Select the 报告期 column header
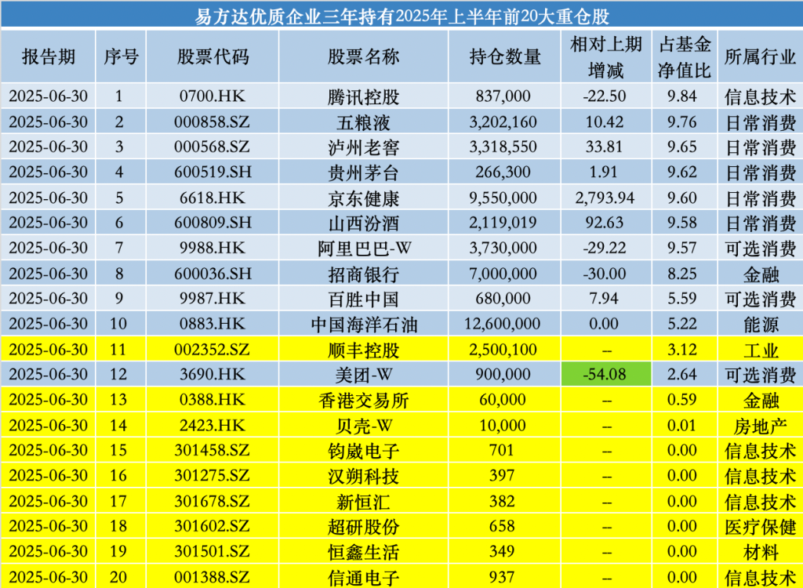 [48, 57]
